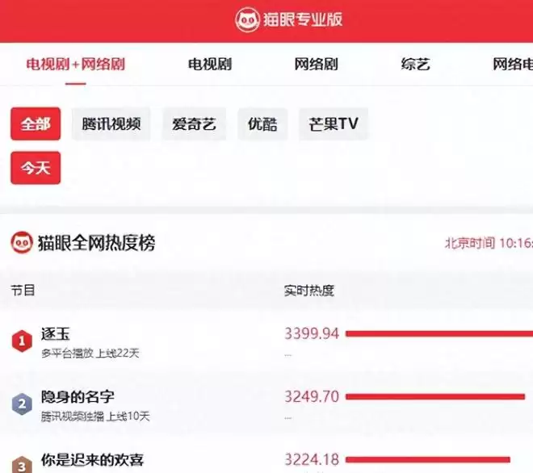Viewport: 533px width, 473px height.
Task: Click the rank 1 red hexagon badge
Action: [21, 341]
